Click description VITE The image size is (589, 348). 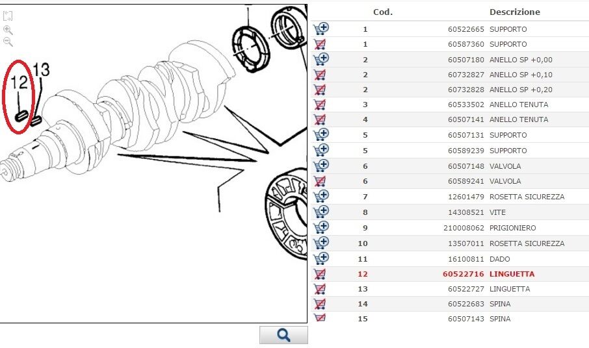(497, 212)
